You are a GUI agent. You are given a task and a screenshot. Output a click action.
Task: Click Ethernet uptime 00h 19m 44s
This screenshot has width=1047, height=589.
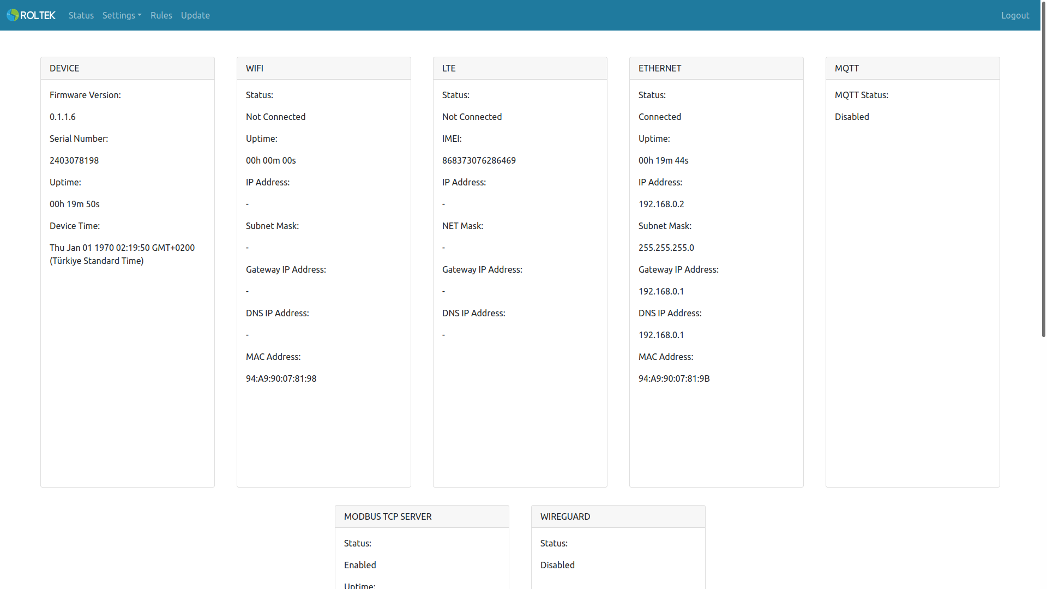664,160
